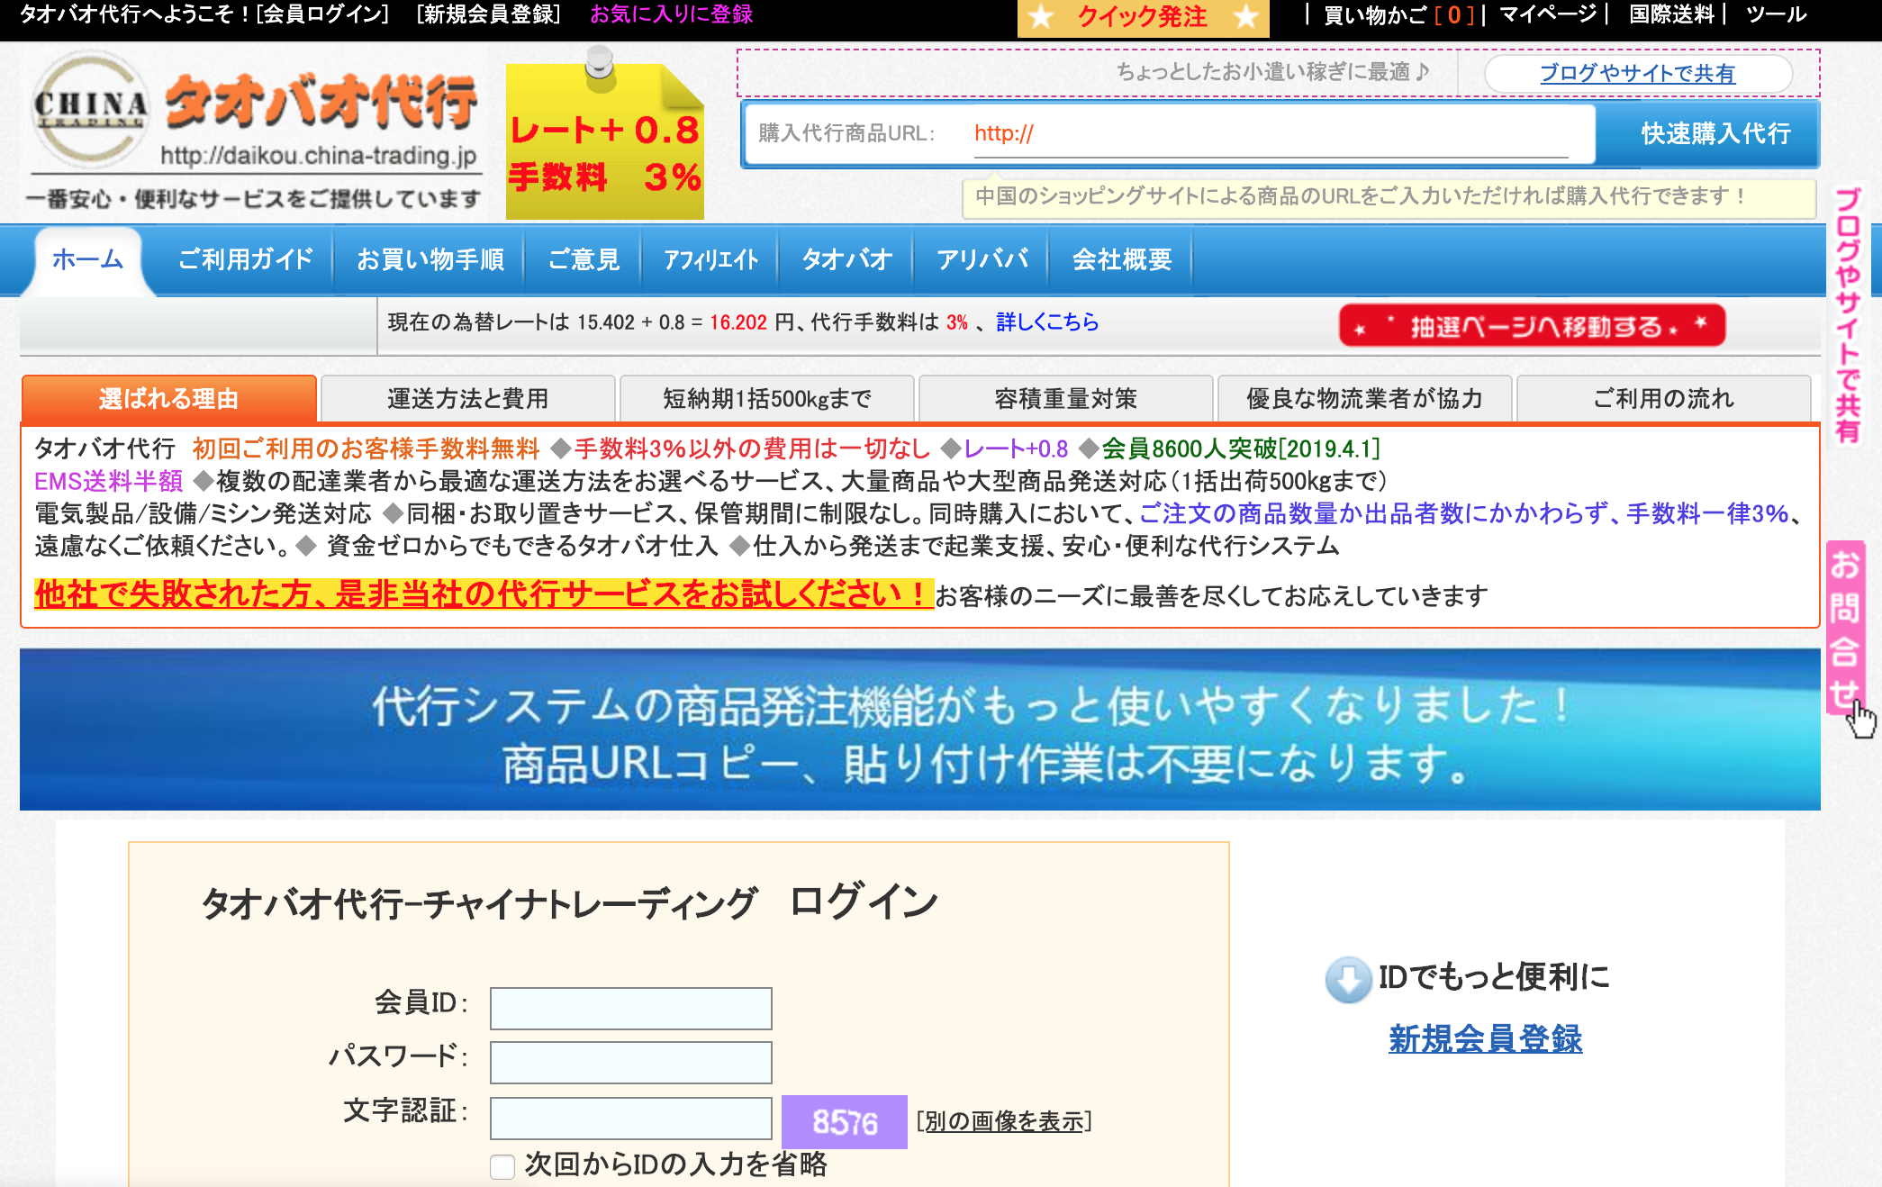Open マイページ link
This screenshot has height=1187, width=1882.
coord(1548,14)
